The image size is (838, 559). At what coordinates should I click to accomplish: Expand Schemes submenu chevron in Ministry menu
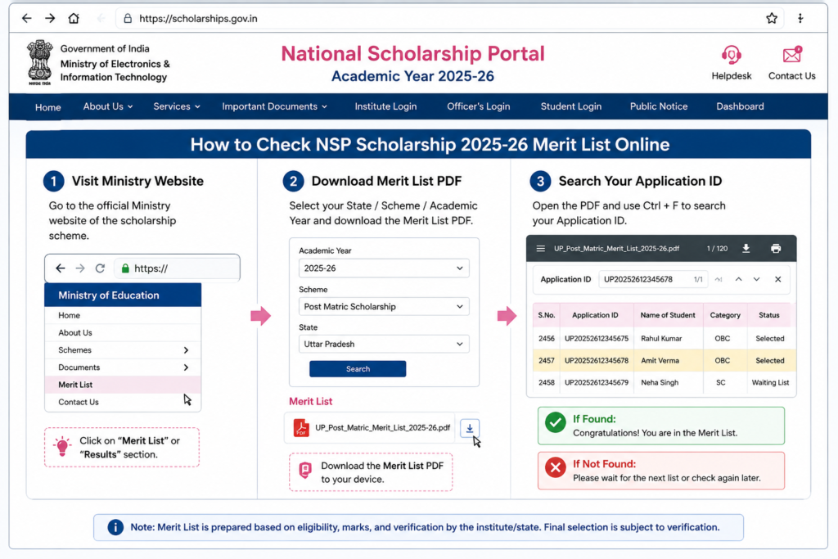[186, 350]
